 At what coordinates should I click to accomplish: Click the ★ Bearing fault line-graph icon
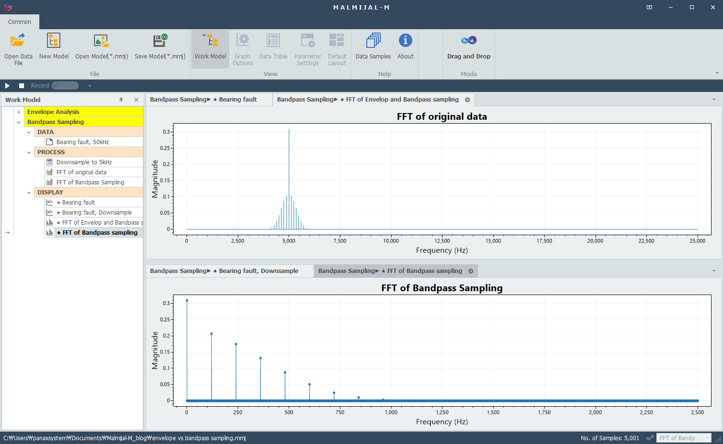49,202
